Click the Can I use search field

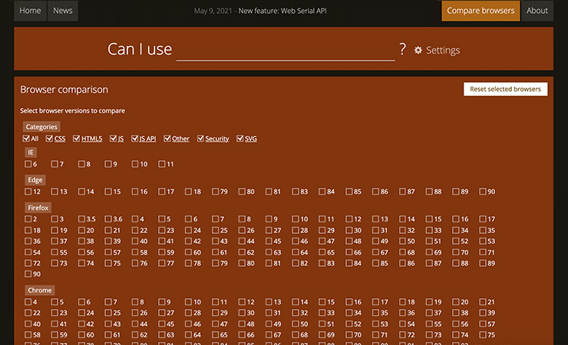click(x=286, y=50)
